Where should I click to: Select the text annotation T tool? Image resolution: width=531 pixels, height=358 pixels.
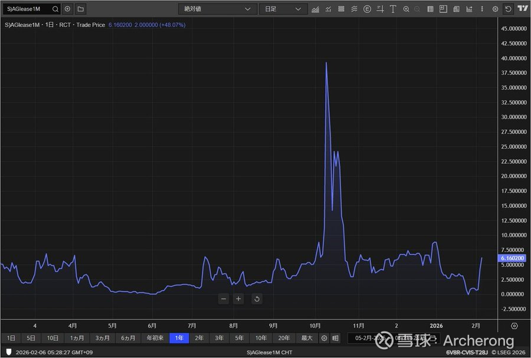coord(394,9)
